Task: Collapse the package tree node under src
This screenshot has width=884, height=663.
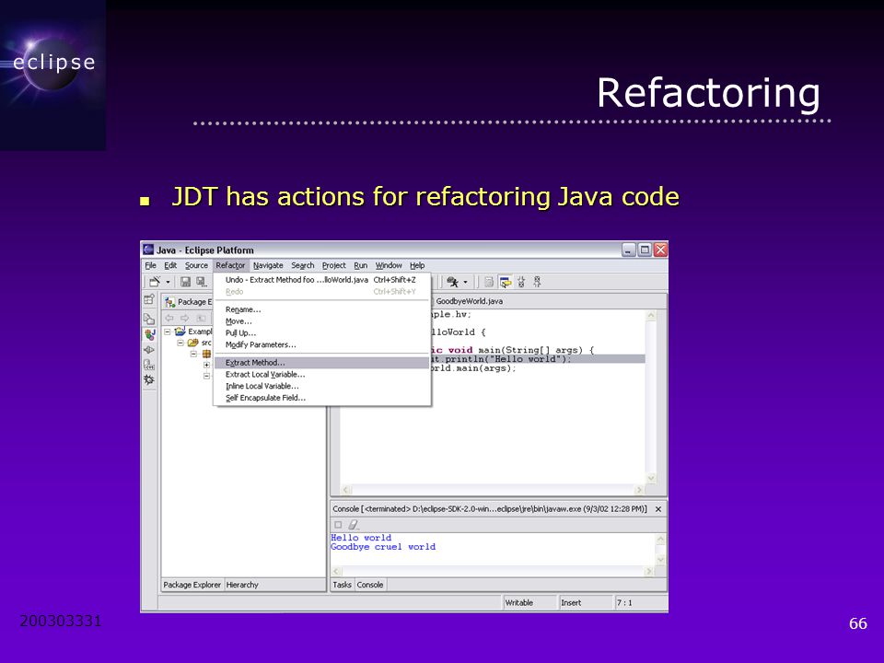Action: [x=193, y=354]
